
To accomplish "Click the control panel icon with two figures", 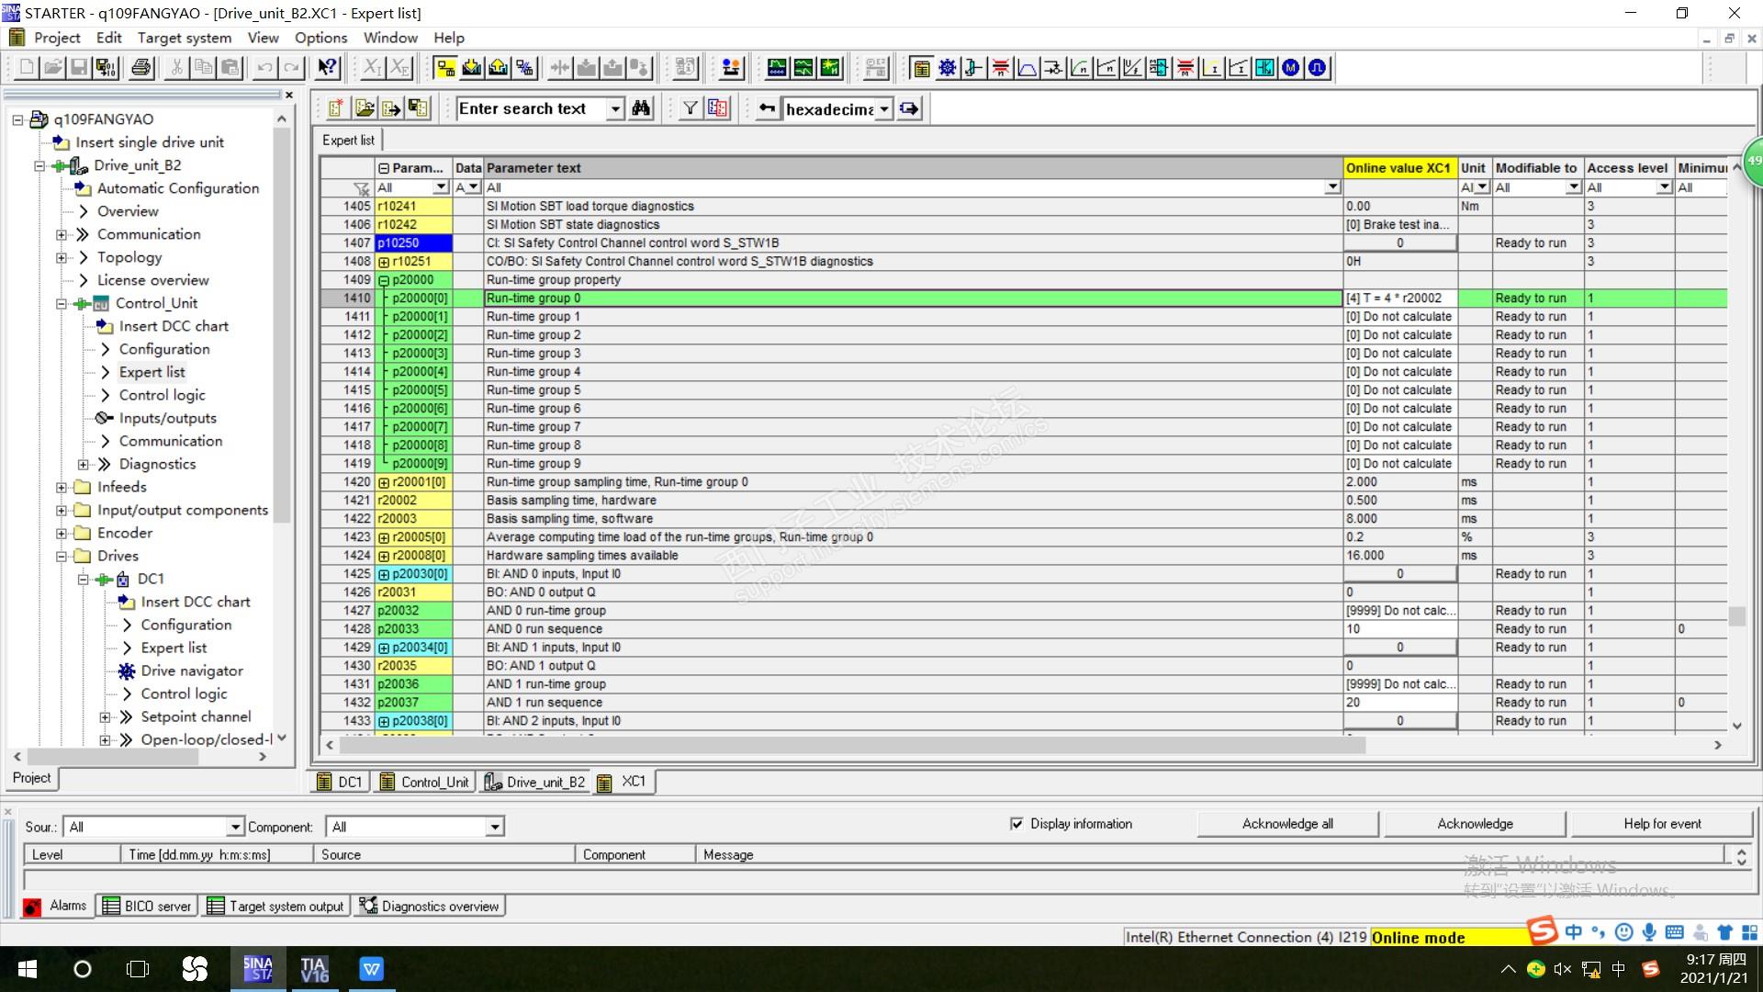I will (731, 67).
